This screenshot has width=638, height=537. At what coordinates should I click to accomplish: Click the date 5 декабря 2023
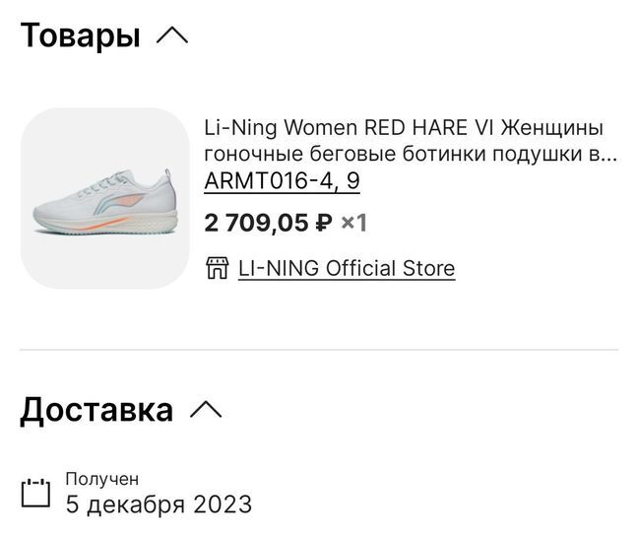click(x=159, y=505)
